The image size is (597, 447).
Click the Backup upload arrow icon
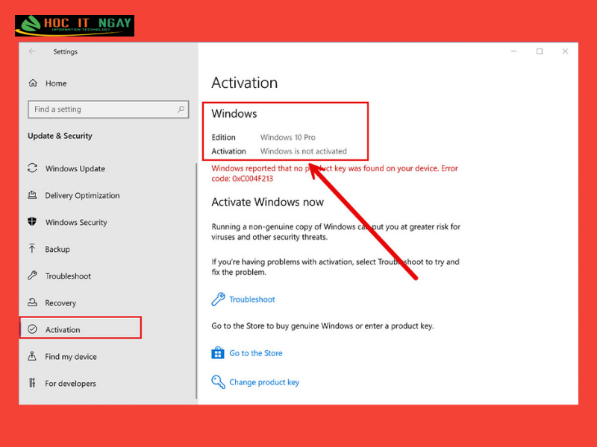click(x=32, y=249)
